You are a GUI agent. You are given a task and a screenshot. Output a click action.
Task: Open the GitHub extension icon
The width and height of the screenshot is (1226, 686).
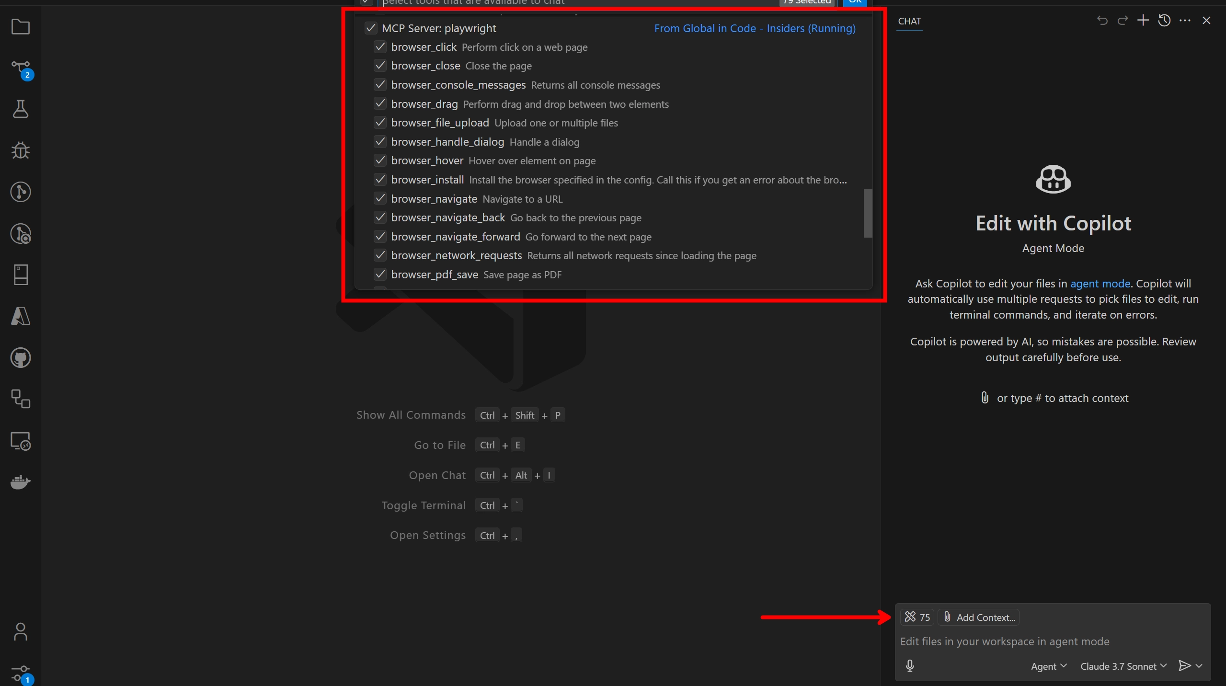(21, 358)
